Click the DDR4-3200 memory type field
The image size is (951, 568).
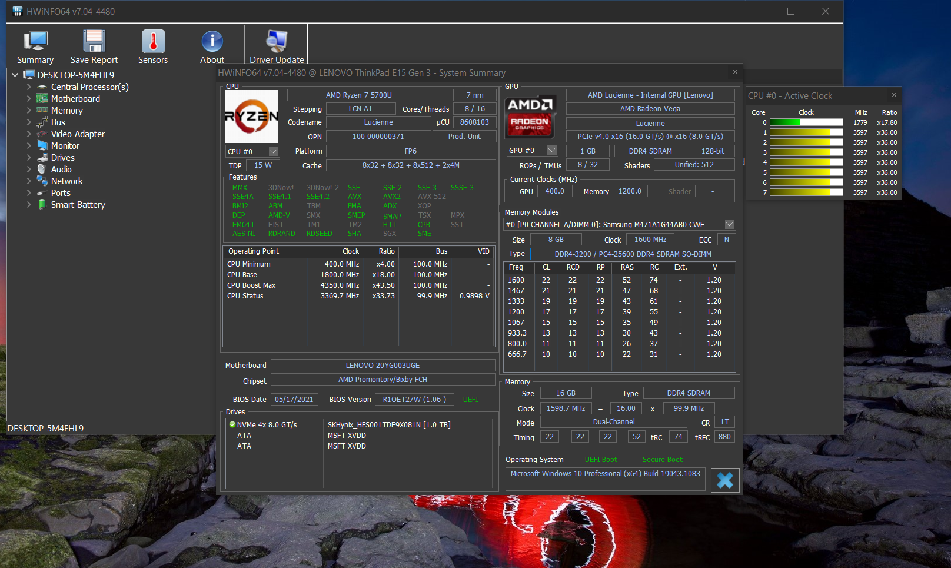coord(633,254)
